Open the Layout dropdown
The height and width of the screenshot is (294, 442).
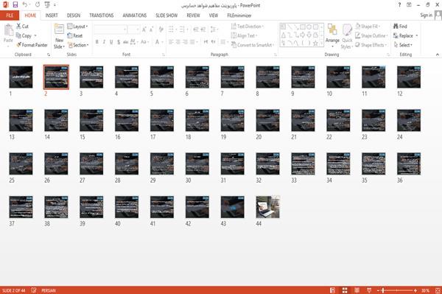(x=77, y=27)
